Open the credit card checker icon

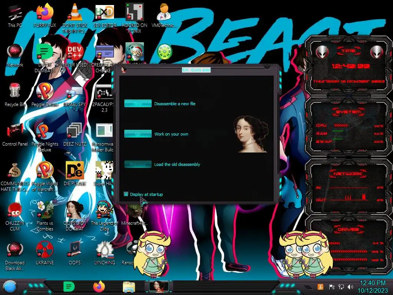104,52
